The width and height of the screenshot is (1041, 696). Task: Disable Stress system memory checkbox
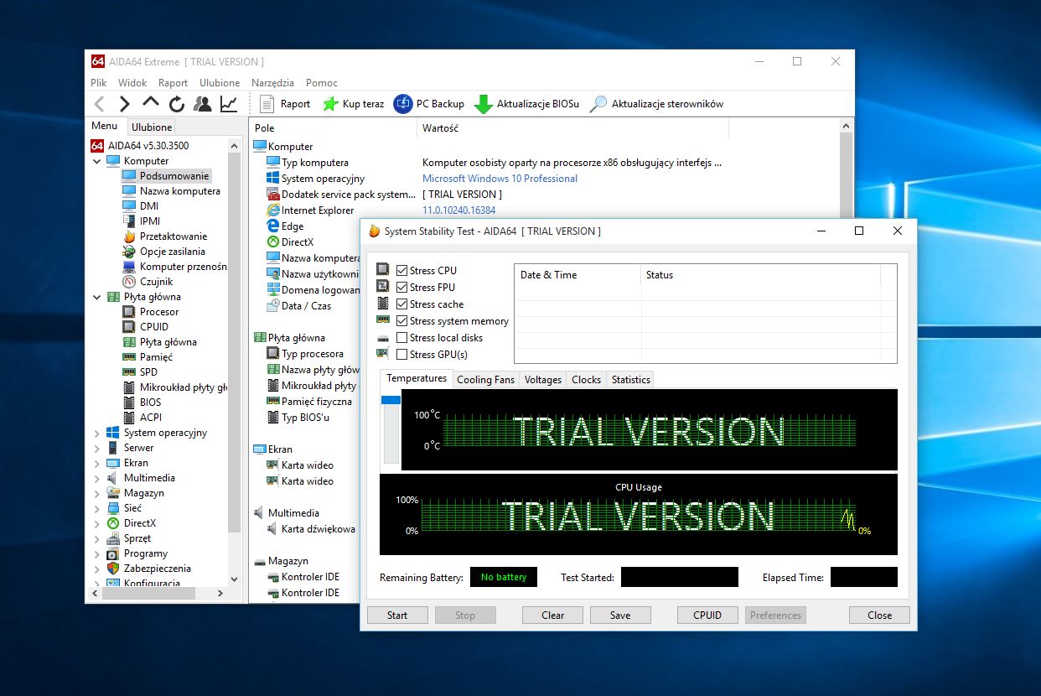[x=402, y=321]
